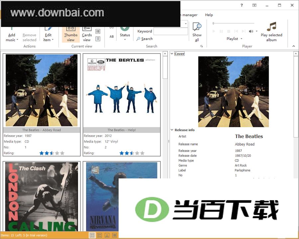Open the Playlist dropdown

(x=234, y=39)
